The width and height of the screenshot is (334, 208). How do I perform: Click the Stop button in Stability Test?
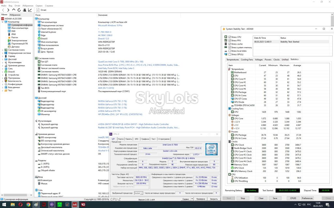click(x=243, y=198)
